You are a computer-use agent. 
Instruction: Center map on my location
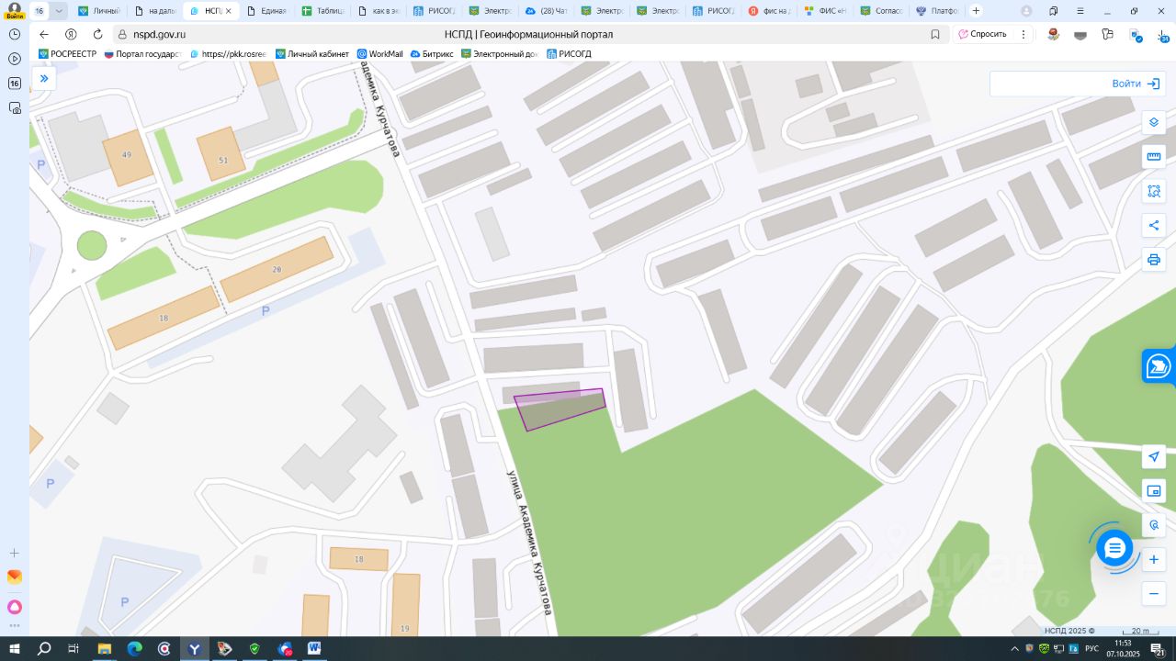point(1154,457)
